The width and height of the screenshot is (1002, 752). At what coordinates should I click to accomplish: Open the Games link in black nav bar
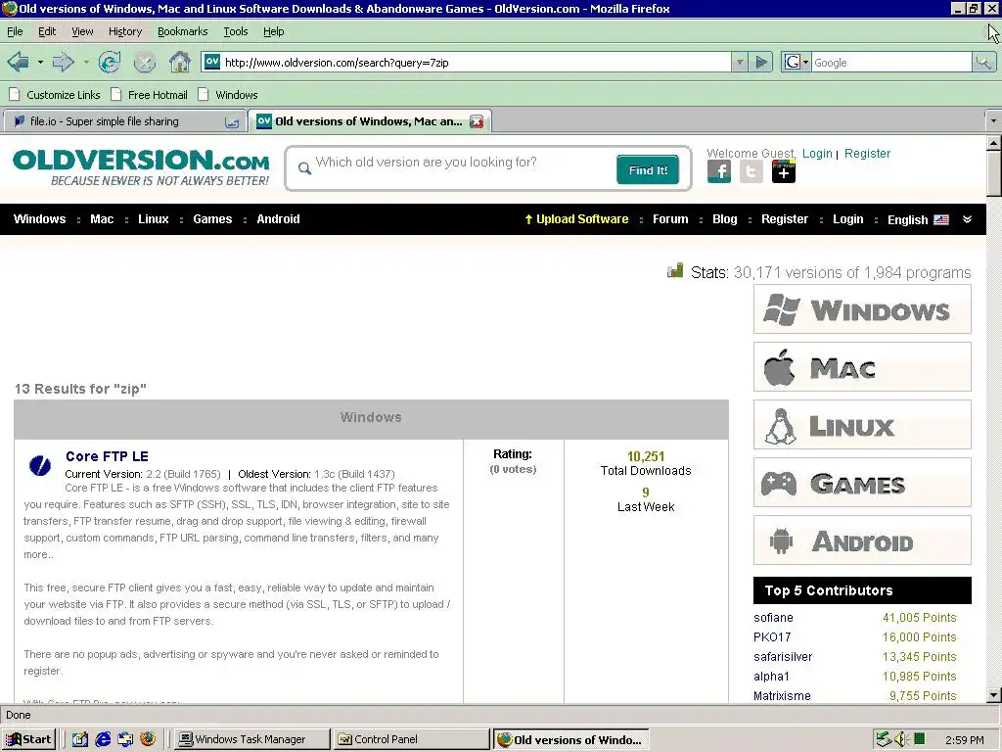[x=212, y=218]
